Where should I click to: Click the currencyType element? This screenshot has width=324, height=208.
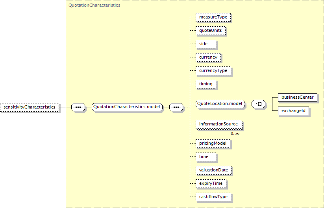pyautogui.click(x=213, y=70)
